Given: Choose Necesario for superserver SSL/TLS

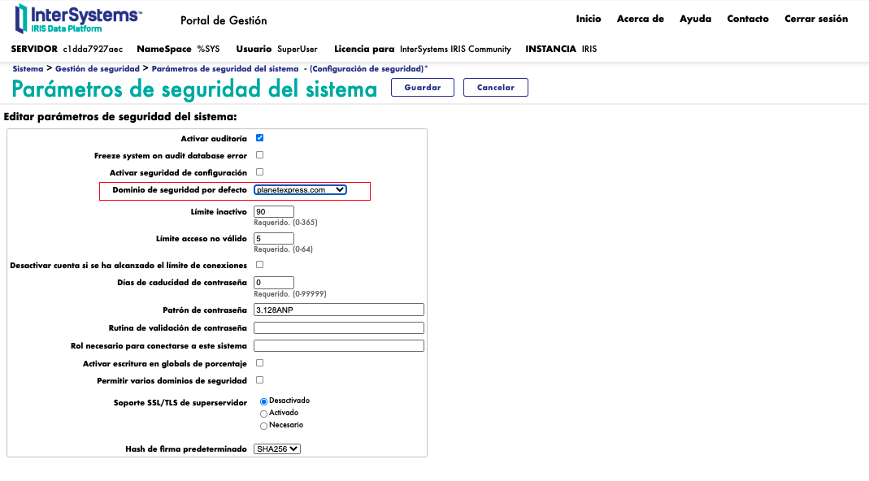Looking at the screenshot, I should 264,426.
